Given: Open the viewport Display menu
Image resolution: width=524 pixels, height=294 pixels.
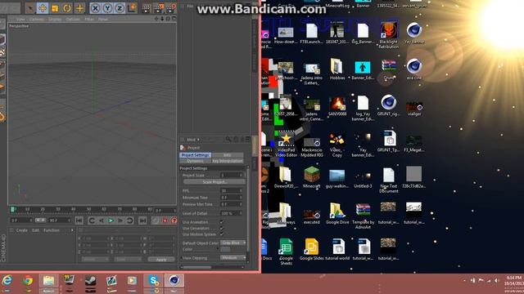Looking at the screenshot, I should point(55,20).
